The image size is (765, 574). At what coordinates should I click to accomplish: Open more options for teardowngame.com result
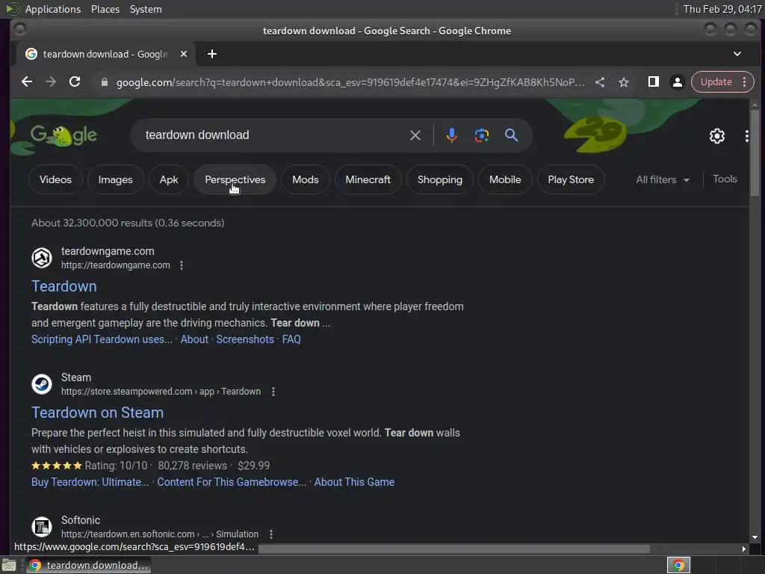click(x=182, y=265)
